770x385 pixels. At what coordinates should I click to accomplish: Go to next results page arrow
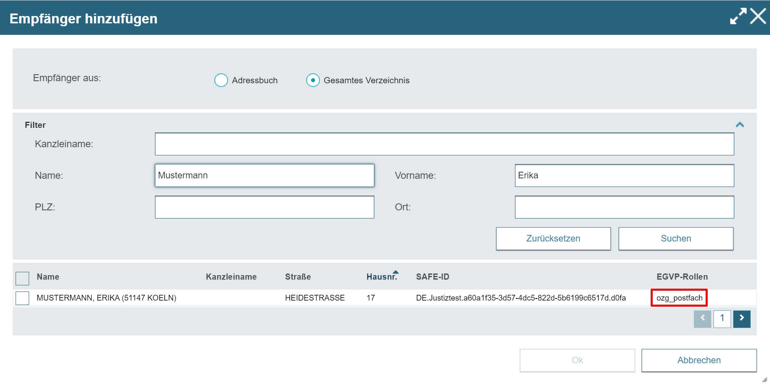[x=742, y=319]
